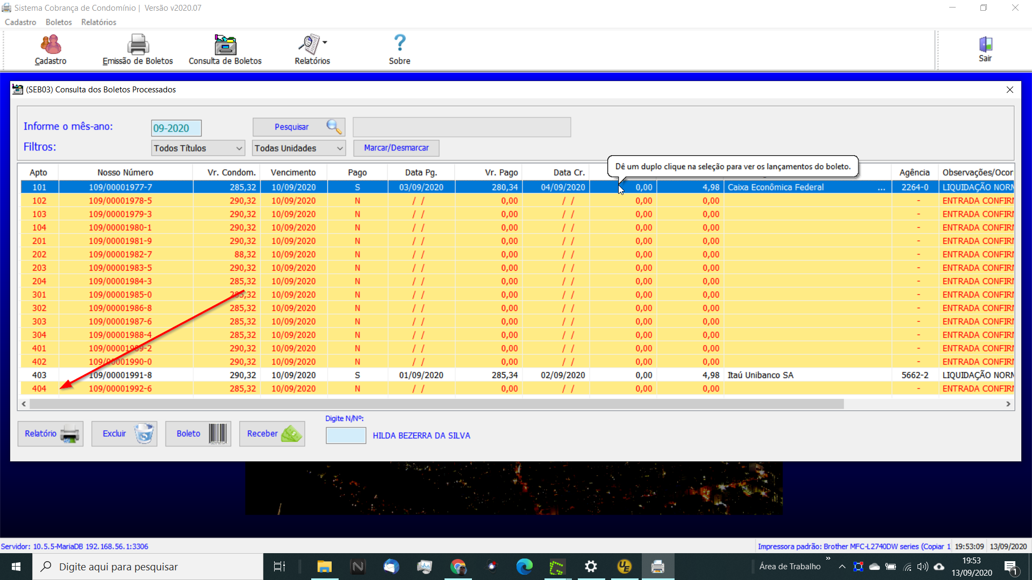Open the Cadastro toolbar icon
The width and height of the screenshot is (1032, 580).
coord(51,45)
